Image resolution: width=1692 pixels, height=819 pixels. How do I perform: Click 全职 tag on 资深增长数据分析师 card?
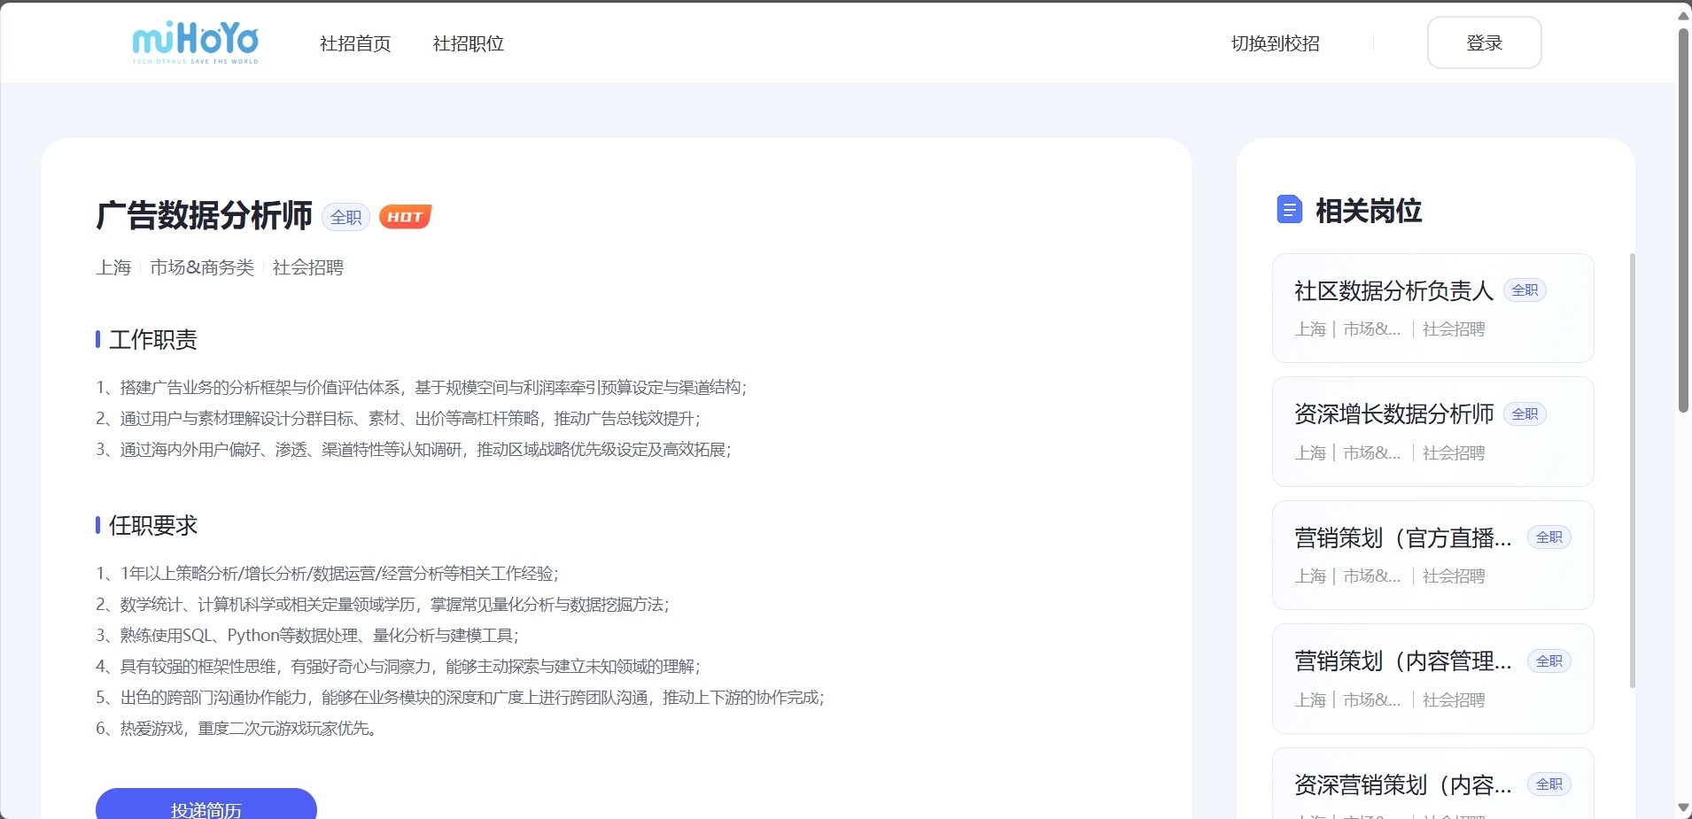1524,414
